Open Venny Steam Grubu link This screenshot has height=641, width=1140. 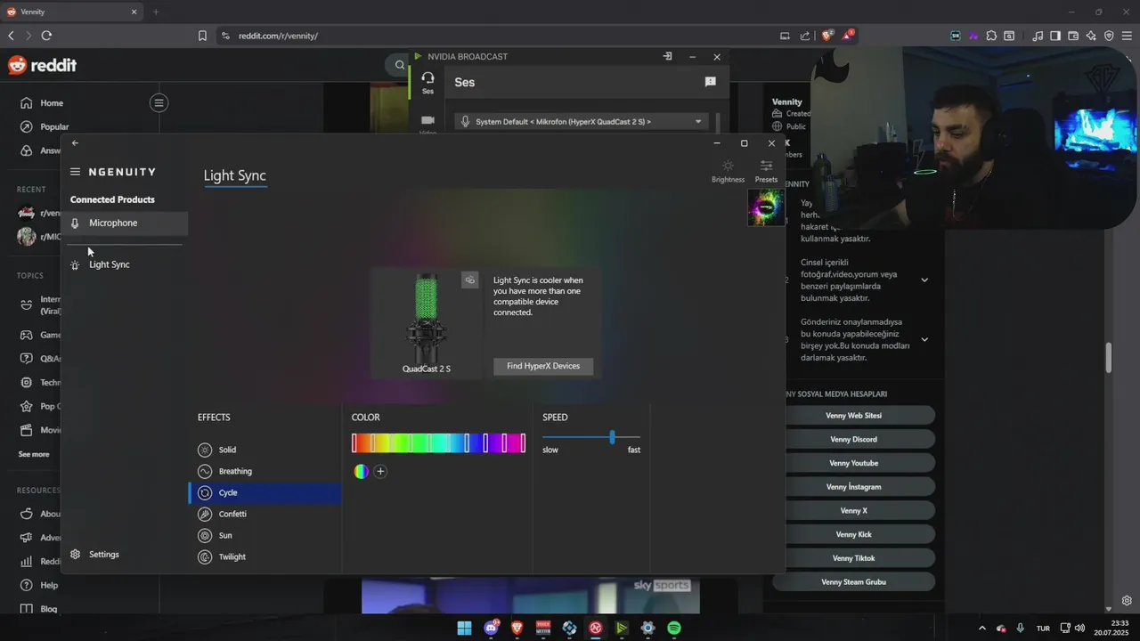pyautogui.click(x=853, y=582)
